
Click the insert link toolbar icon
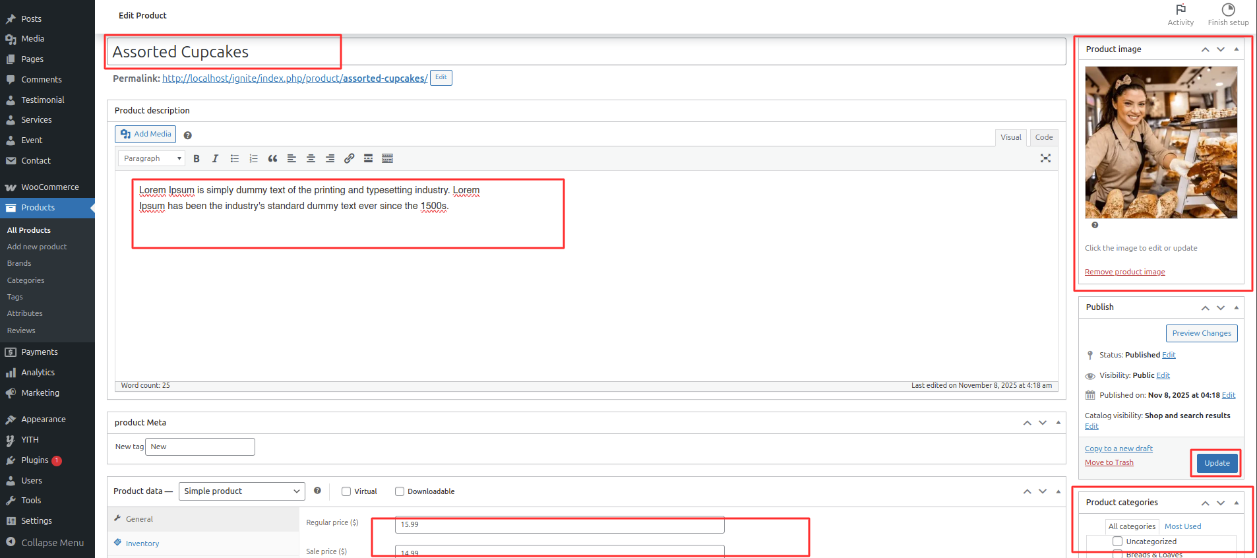[349, 158]
